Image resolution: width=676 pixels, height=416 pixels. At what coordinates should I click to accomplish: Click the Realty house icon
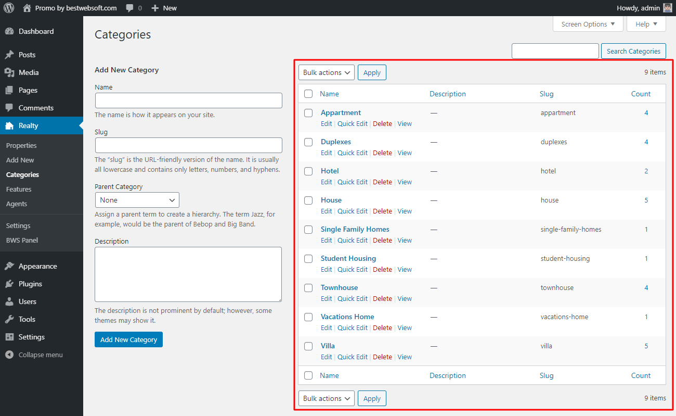click(x=9, y=125)
